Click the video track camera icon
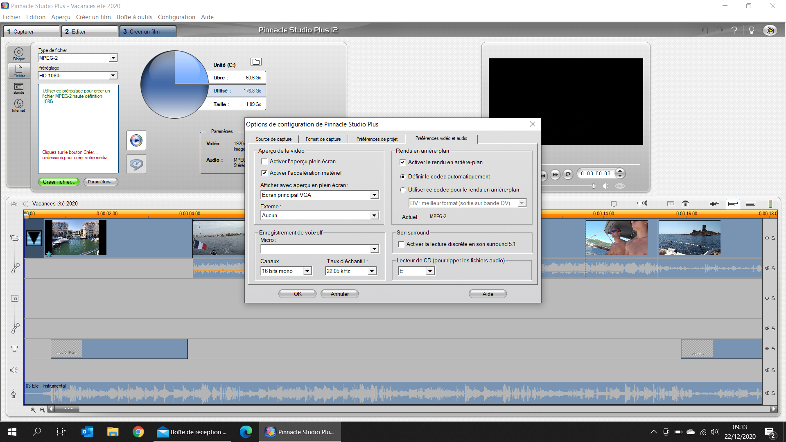The width and height of the screenshot is (786, 442). 15,238
